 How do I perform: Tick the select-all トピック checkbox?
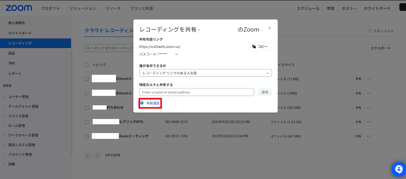pyautogui.click(x=87, y=65)
